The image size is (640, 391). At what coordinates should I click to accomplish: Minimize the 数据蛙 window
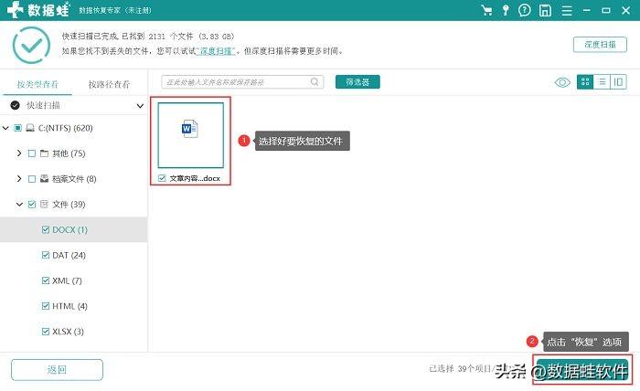pos(587,10)
